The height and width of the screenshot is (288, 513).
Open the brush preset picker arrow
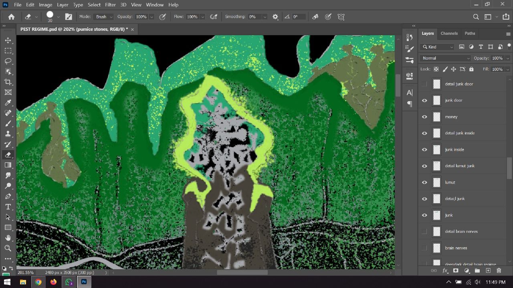59,17
